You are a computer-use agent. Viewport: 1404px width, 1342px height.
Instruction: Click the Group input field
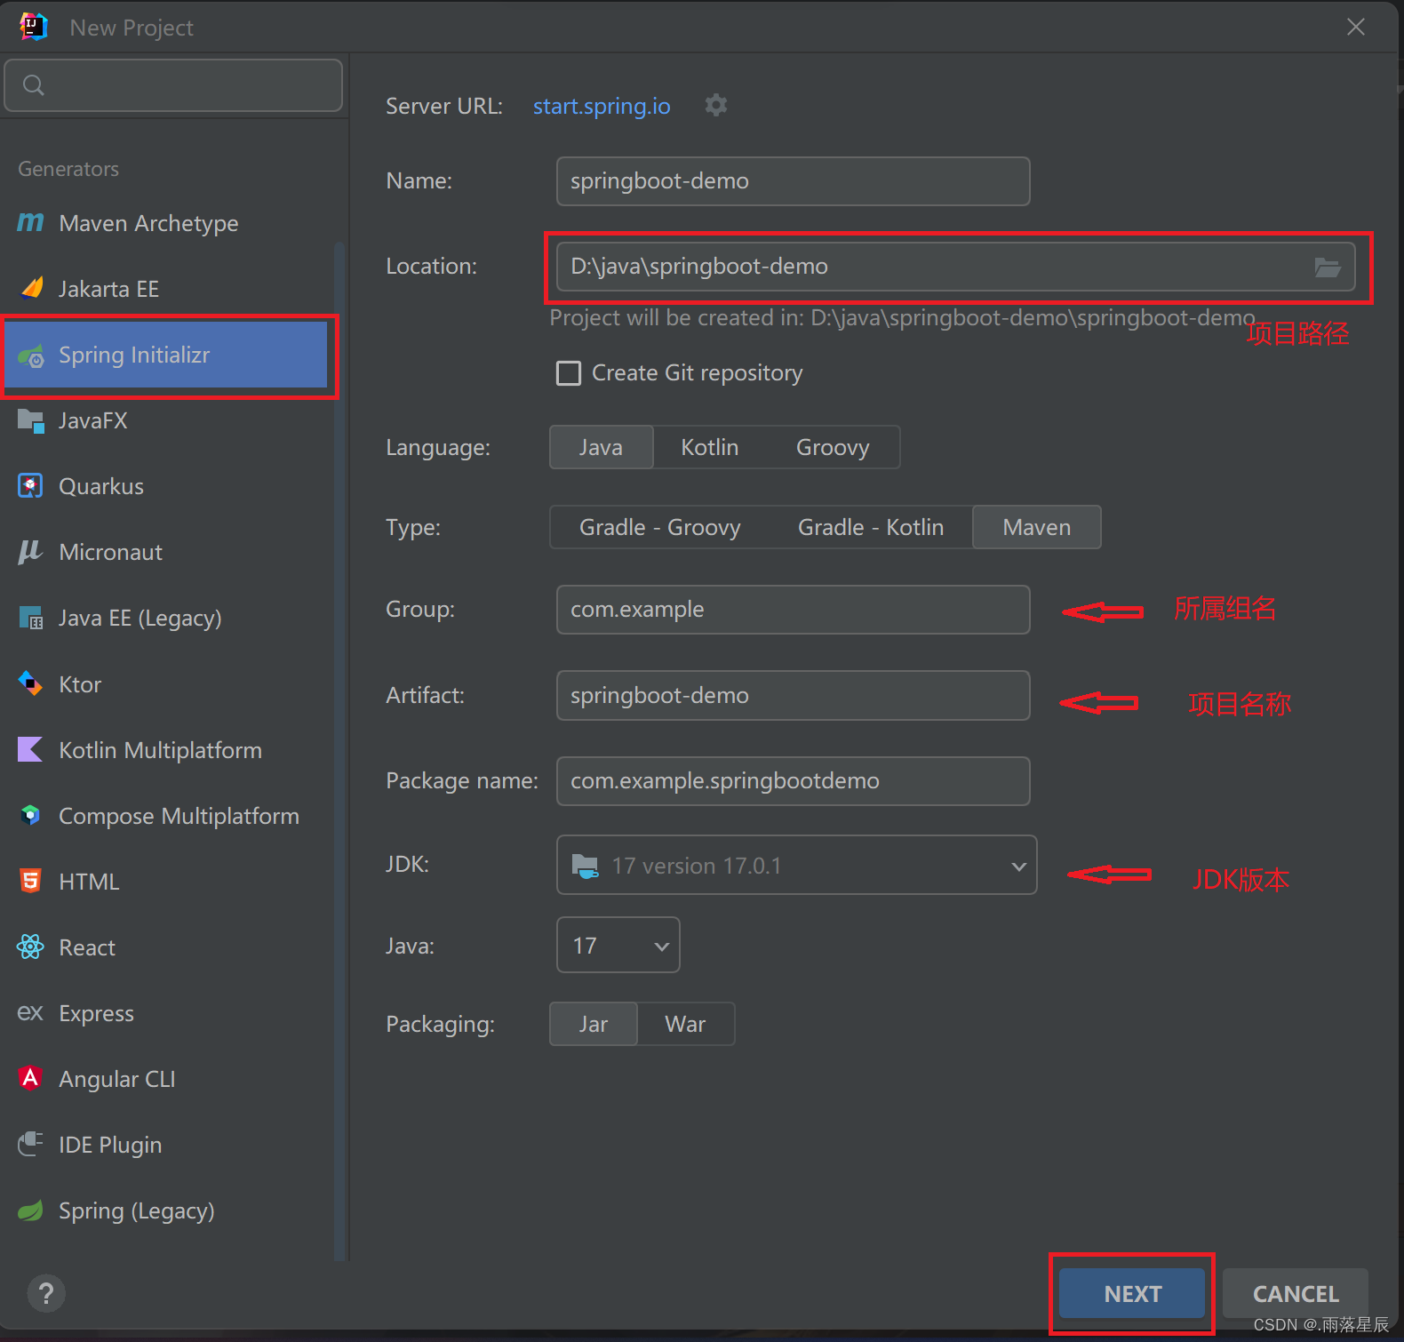click(793, 610)
